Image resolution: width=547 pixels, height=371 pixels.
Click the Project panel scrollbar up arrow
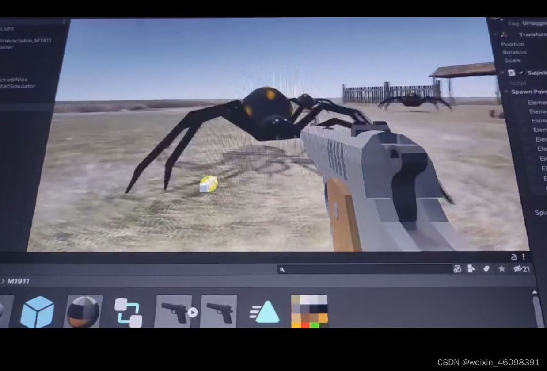point(535,292)
